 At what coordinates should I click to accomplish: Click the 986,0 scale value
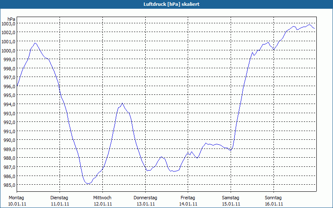coord(9,176)
